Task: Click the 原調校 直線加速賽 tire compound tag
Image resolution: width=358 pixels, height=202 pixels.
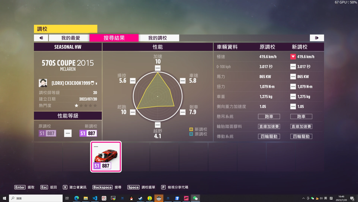Action: pos(269,126)
